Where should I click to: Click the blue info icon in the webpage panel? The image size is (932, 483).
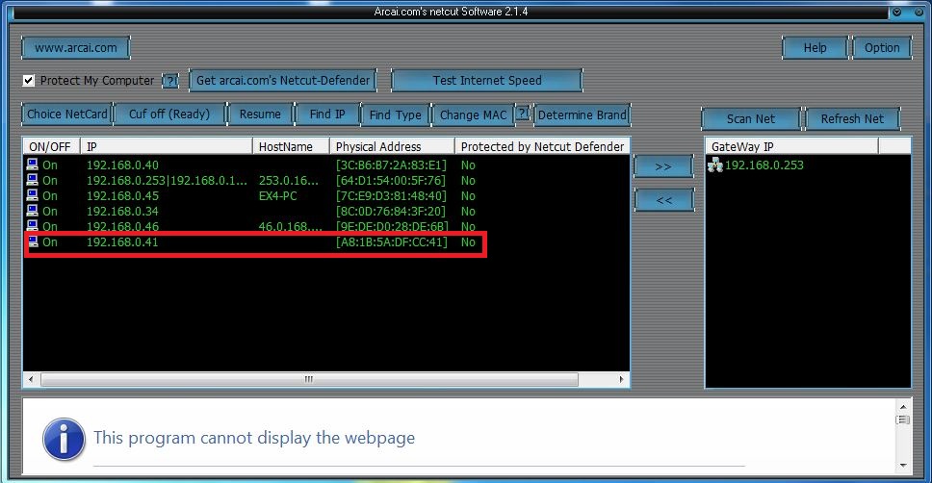[x=64, y=439]
